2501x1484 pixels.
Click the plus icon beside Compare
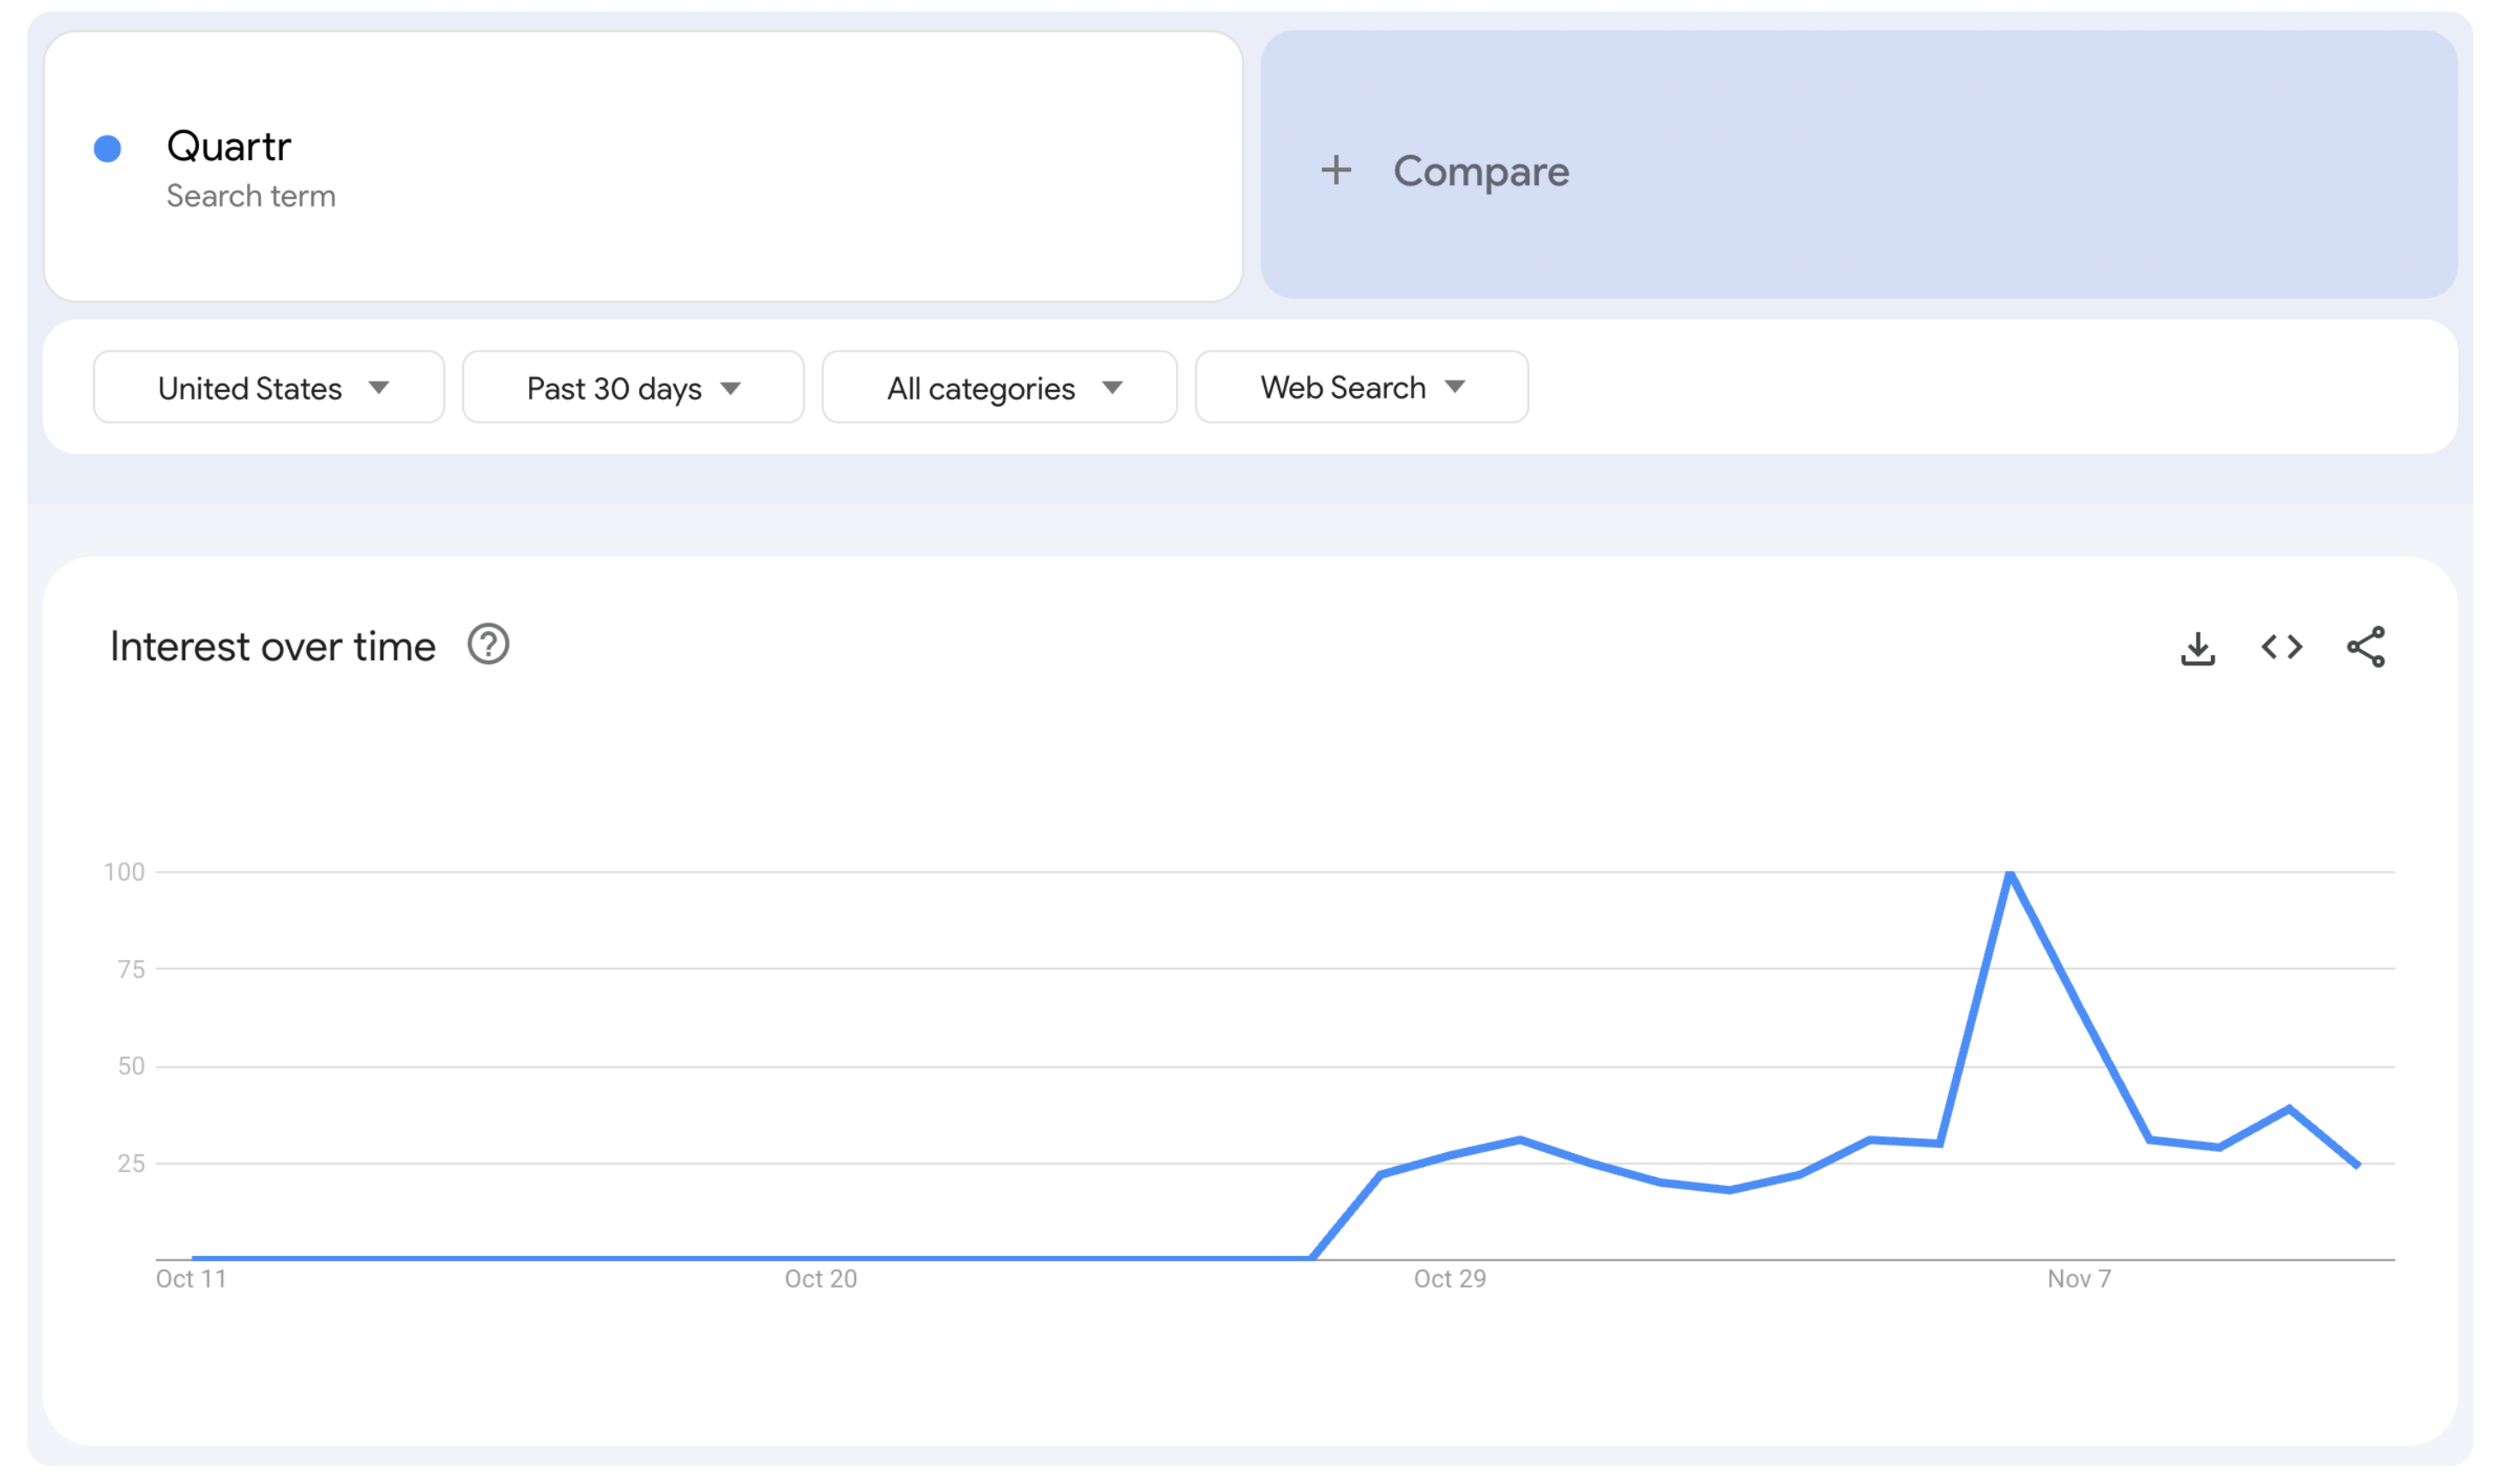[1335, 170]
